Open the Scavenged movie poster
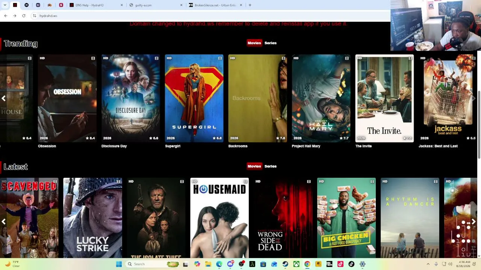Viewport: 481px width, 270px height. (x=29, y=218)
